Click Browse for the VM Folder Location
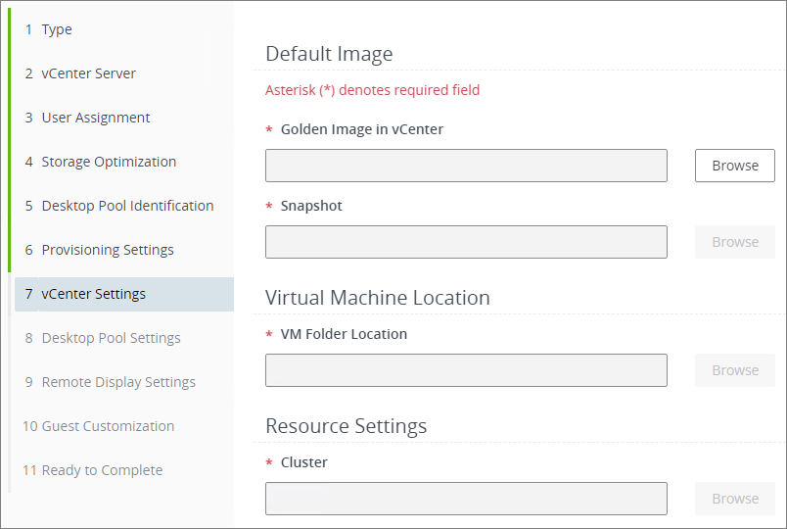 click(734, 370)
